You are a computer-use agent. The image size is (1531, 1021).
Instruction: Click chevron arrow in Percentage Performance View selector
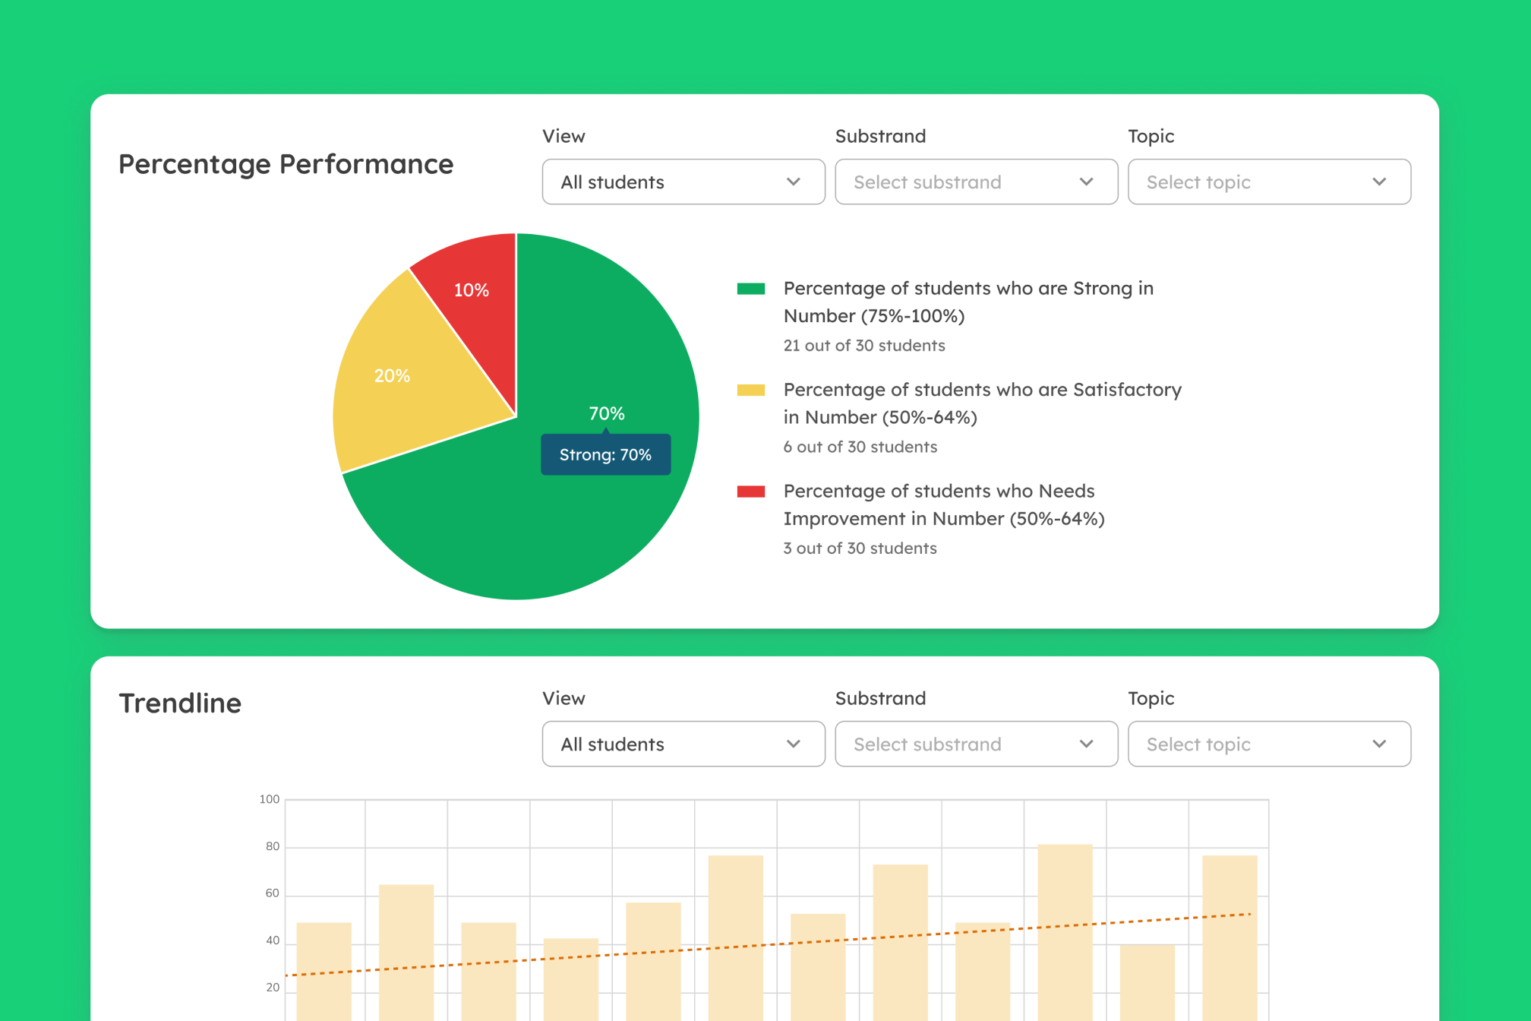click(794, 182)
